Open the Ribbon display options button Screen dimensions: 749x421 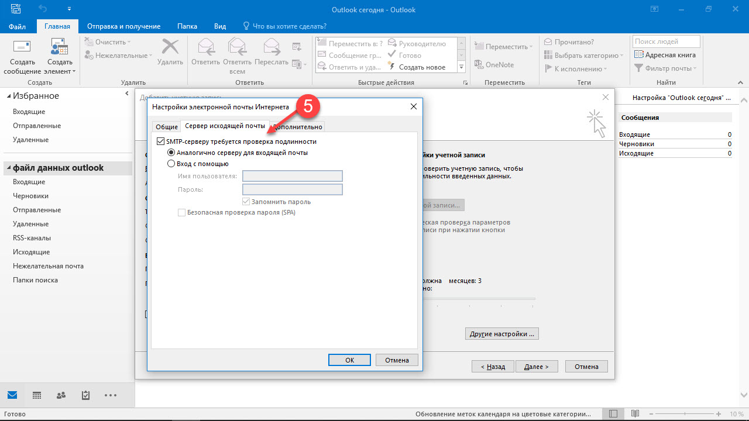654,9
